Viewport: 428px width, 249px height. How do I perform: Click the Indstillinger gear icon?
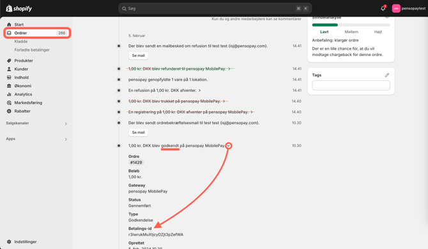point(9,241)
